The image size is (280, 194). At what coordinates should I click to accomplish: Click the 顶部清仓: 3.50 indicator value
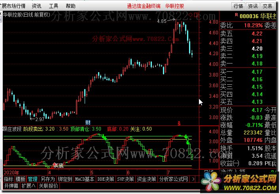pyautogui.click(x=86, y=129)
